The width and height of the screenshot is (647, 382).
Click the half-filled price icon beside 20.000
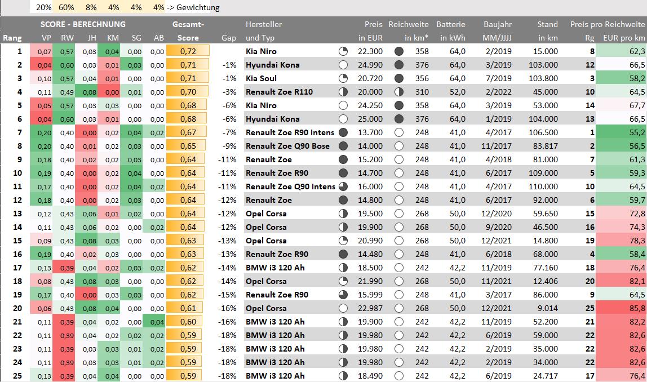(x=343, y=92)
